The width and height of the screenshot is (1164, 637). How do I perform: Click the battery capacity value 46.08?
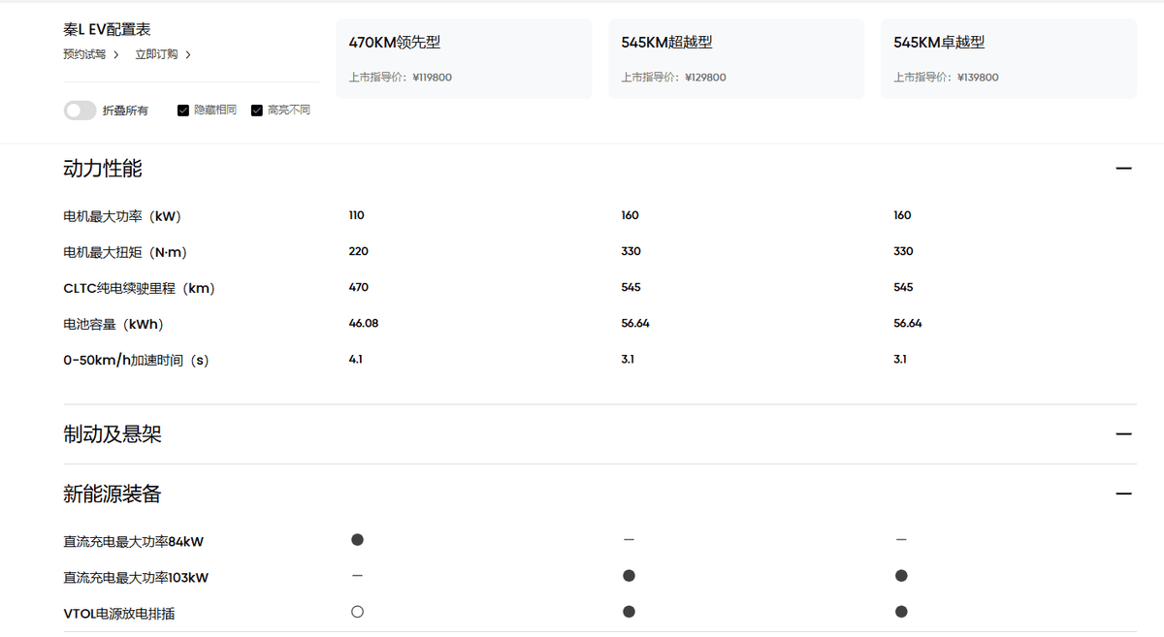(364, 323)
